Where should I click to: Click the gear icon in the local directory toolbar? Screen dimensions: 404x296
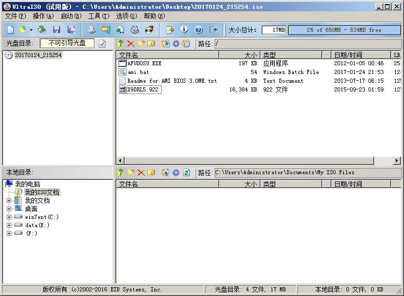point(175,172)
